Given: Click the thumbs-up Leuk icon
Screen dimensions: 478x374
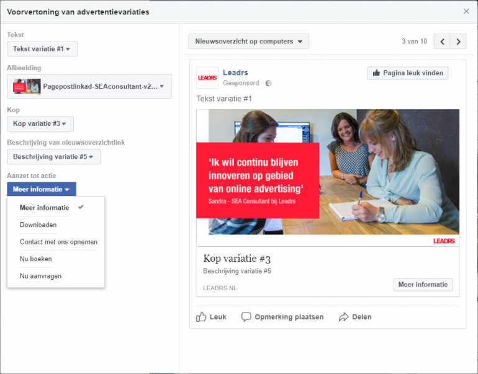Looking at the screenshot, I should [201, 317].
